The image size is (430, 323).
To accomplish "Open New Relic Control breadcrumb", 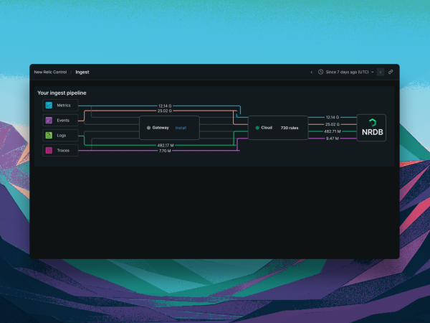I will click(x=50, y=72).
